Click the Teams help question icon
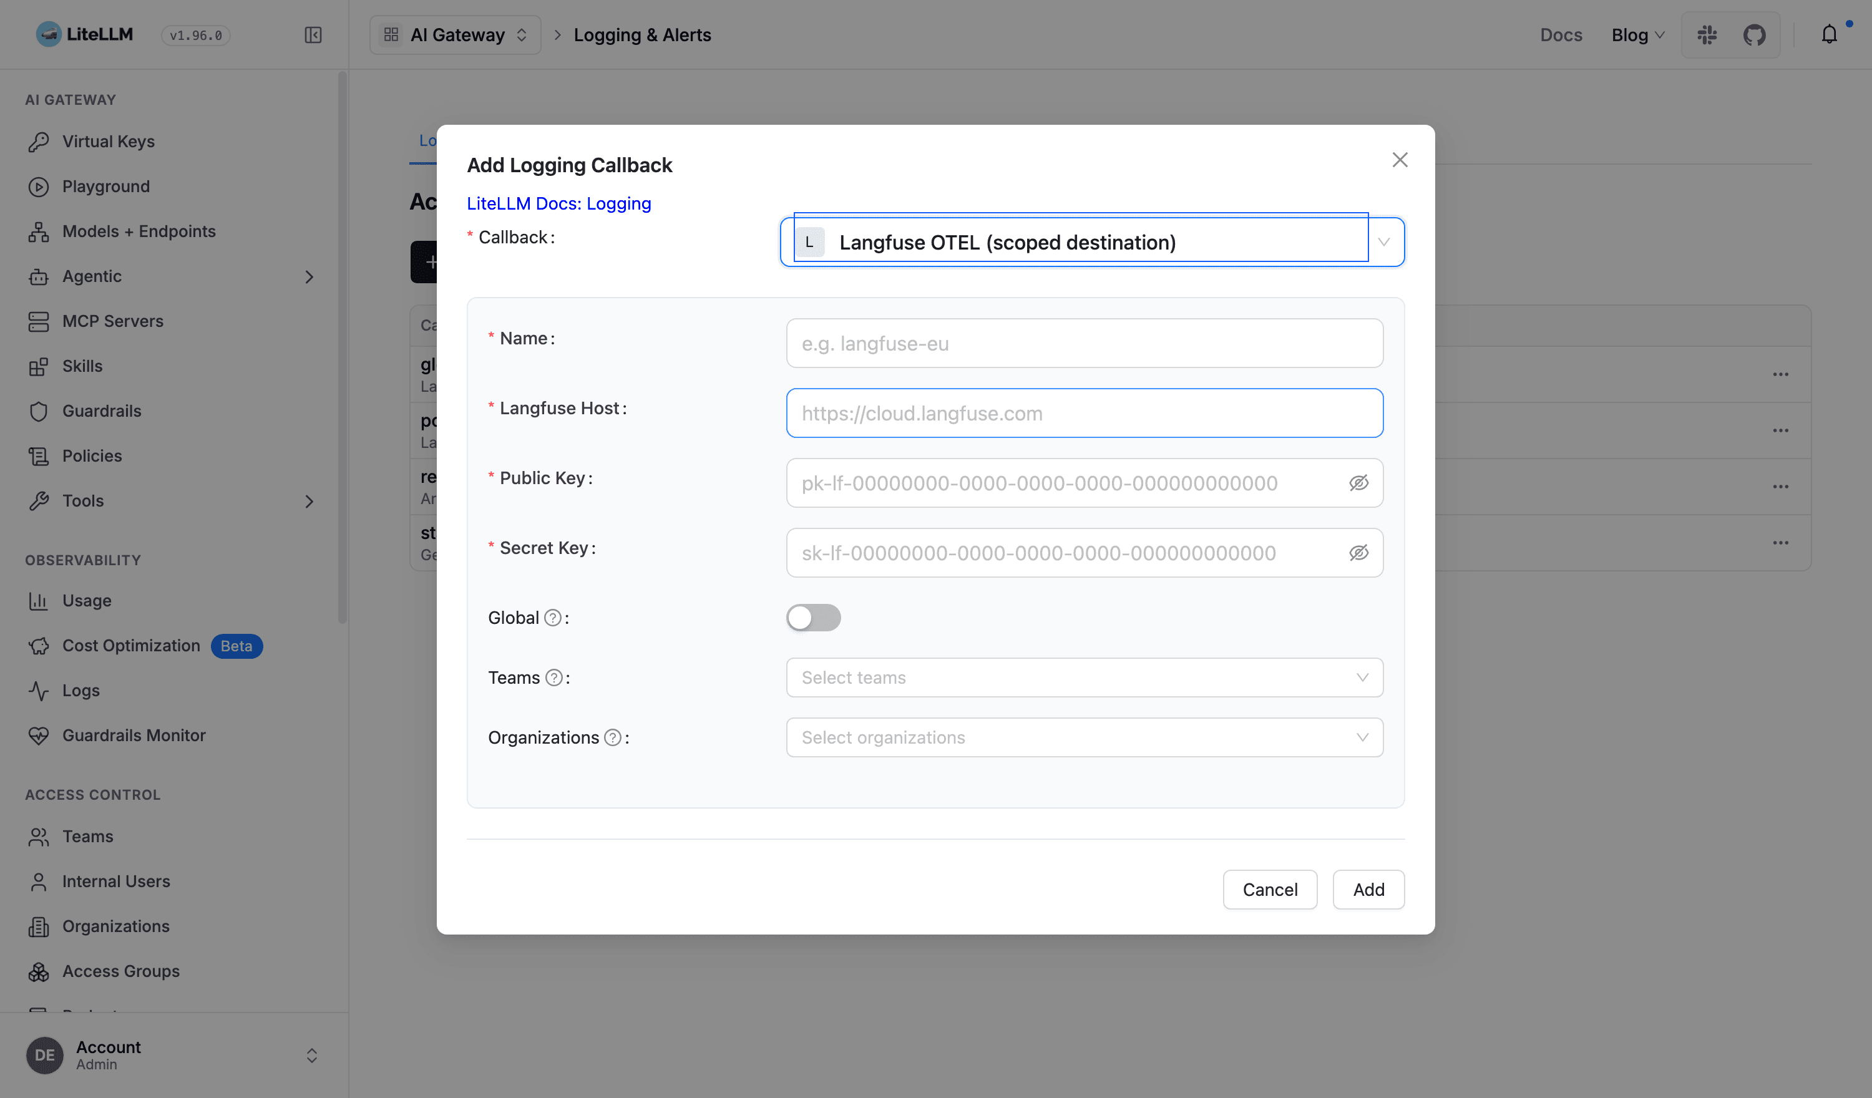This screenshot has height=1098, width=1872. (554, 678)
